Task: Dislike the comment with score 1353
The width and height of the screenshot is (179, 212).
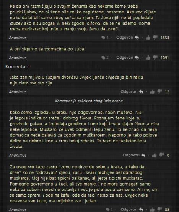Action: pos(155,38)
